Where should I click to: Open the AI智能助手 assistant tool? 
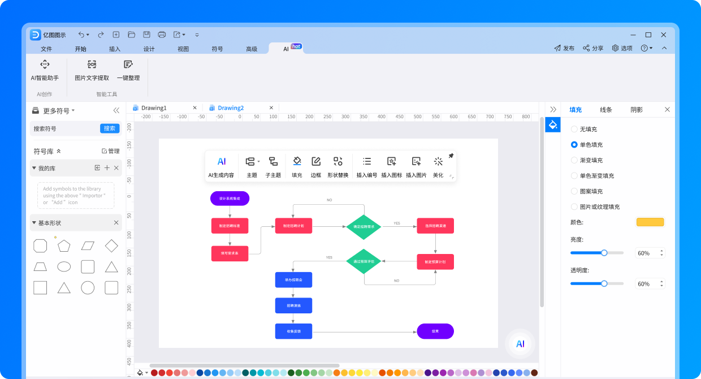(x=45, y=71)
